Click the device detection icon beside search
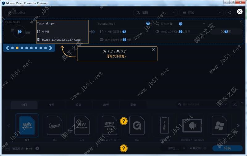 click(235, 105)
